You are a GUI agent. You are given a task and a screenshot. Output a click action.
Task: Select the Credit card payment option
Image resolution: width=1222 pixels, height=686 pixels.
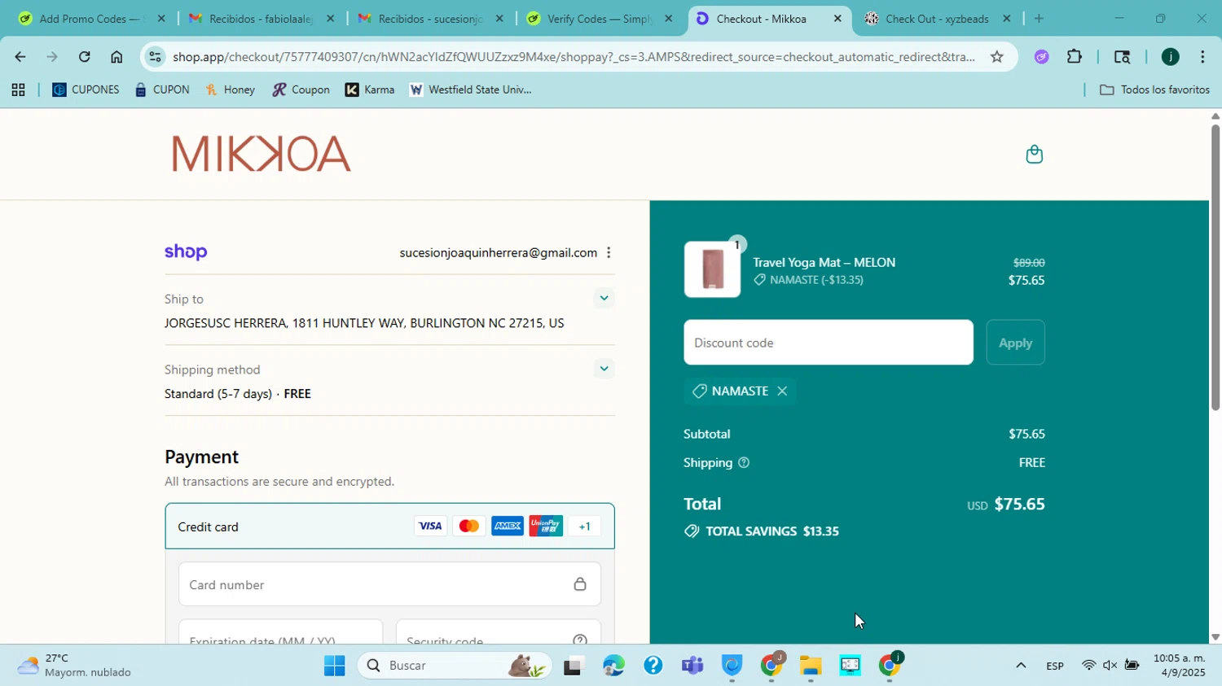(x=389, y=527)
